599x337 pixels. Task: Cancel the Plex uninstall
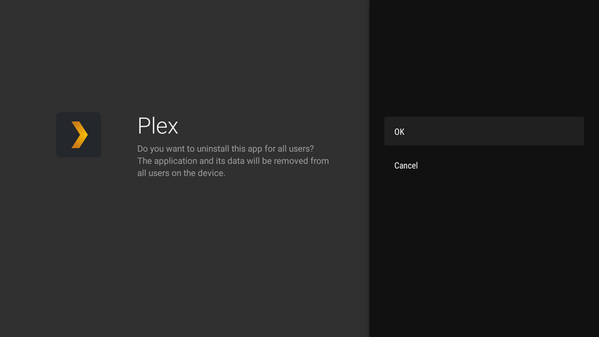484,166
